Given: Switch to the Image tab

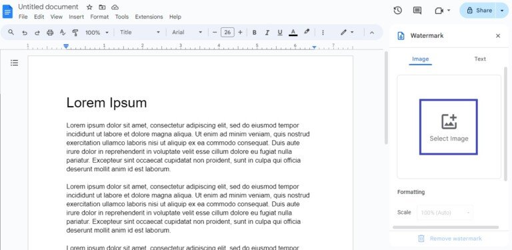Looking at the screenshot, I should [x=420, y=59].
